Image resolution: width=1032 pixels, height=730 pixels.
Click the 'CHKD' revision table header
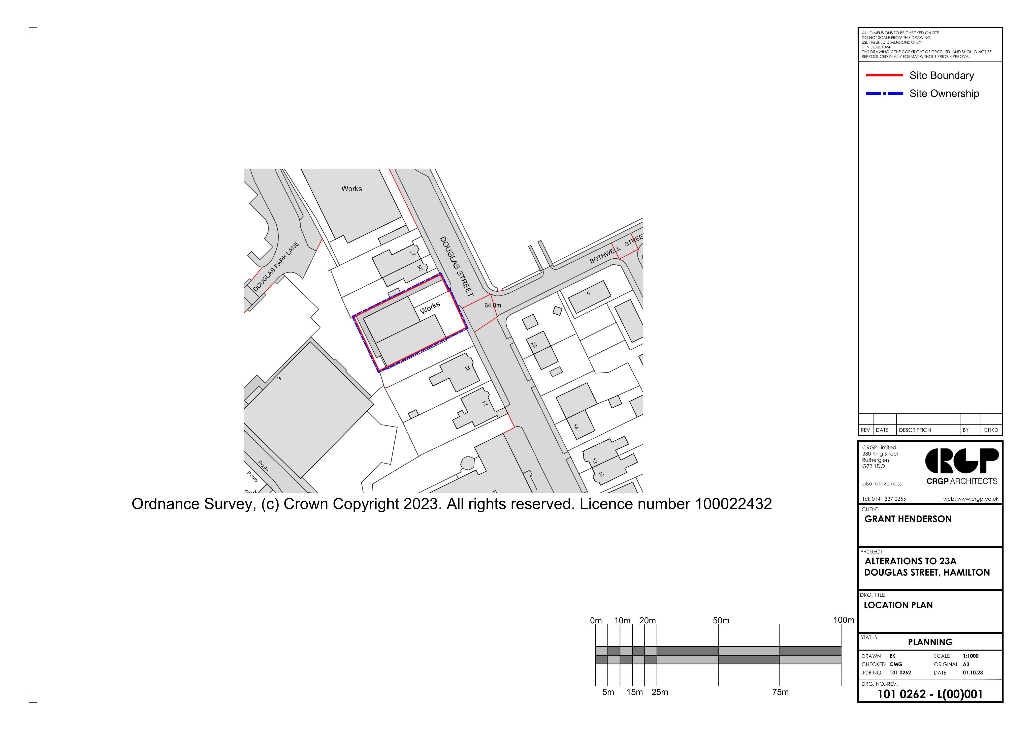pos(991,430)
